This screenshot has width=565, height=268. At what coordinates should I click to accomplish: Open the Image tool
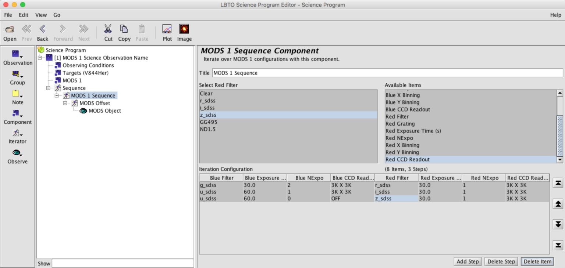[x=184, y=29]
